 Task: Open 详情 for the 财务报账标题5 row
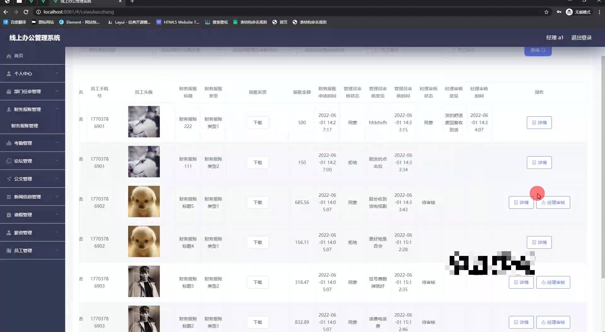(x=521, y=202)
